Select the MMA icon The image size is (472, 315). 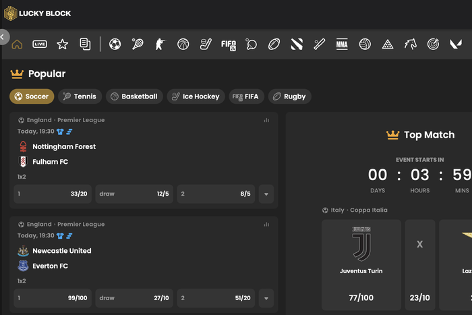pyautogui.click(x=342, y=44)
